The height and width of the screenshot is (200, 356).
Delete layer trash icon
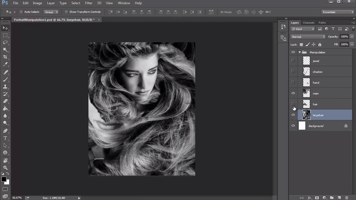[x=347, y=198]
